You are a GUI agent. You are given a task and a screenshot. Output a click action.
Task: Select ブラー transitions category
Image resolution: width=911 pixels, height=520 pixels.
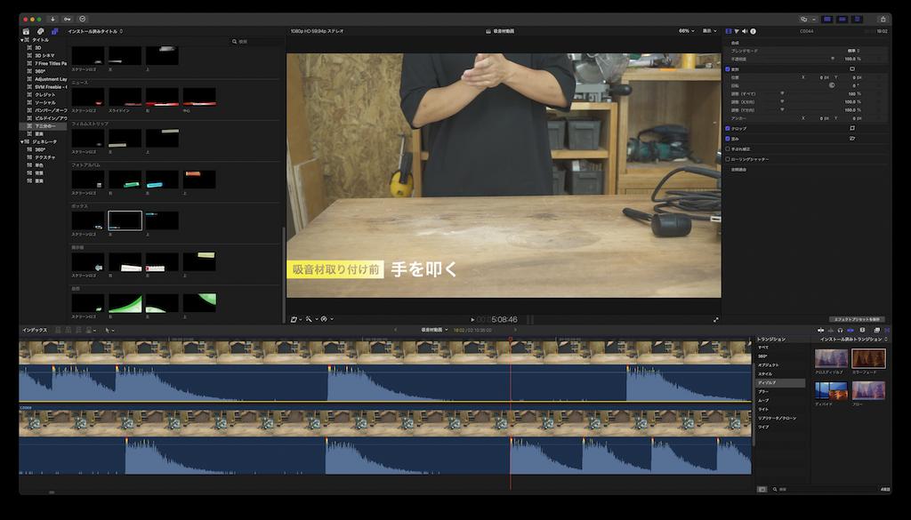pos(762,392)
